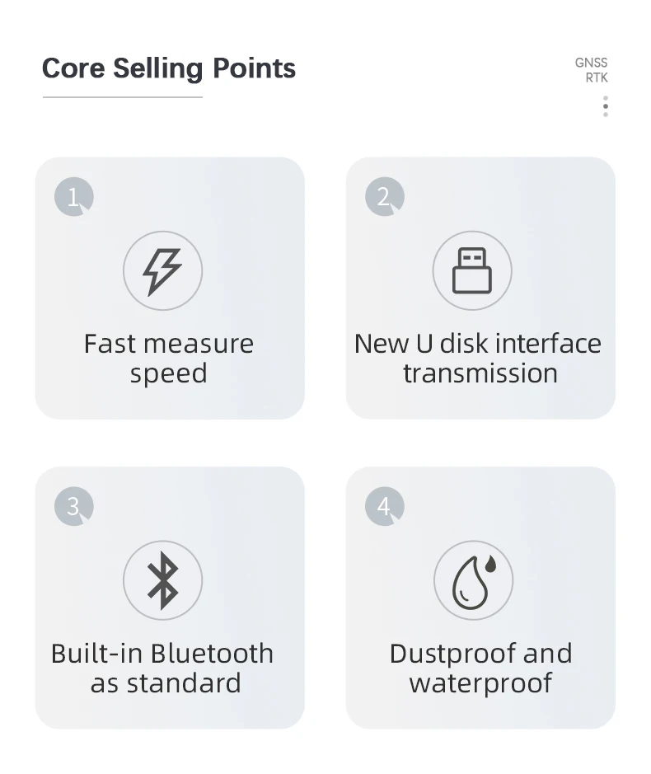Click New U disk interface transmission text
Image resolution: width=651 pixels, height=774 pixels.
click(478, 359)
